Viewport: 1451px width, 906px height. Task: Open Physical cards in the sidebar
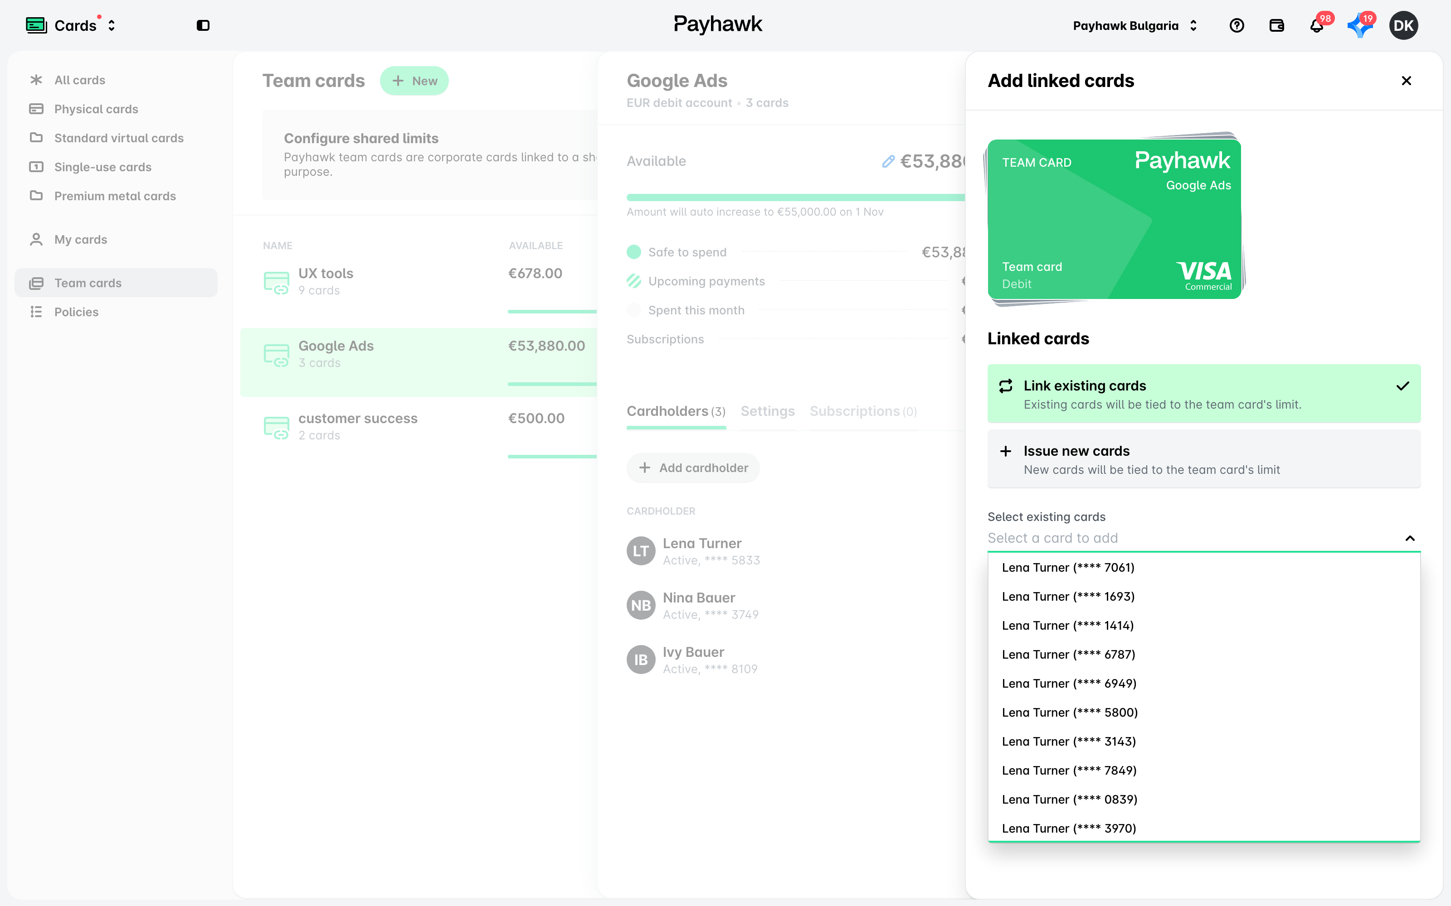[117, 109]
